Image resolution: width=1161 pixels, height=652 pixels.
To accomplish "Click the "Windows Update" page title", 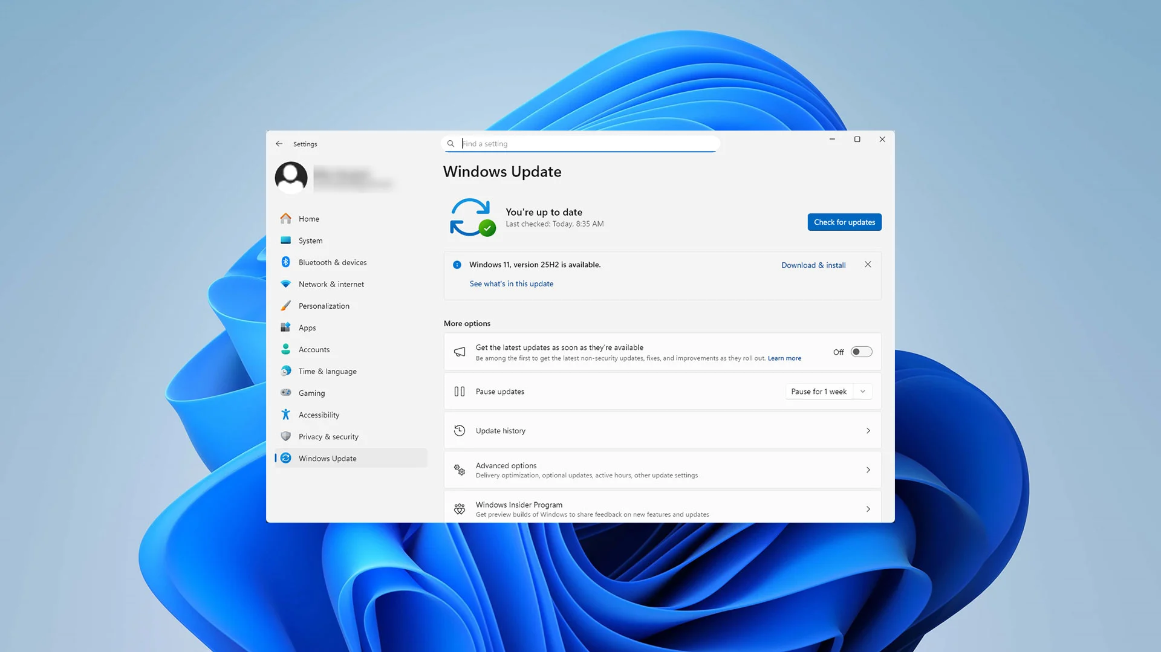I will [502, 172].
